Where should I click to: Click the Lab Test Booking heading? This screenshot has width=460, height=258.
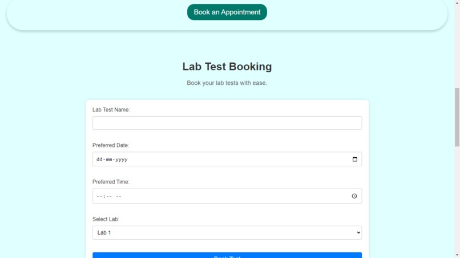(x=227, y=67)
